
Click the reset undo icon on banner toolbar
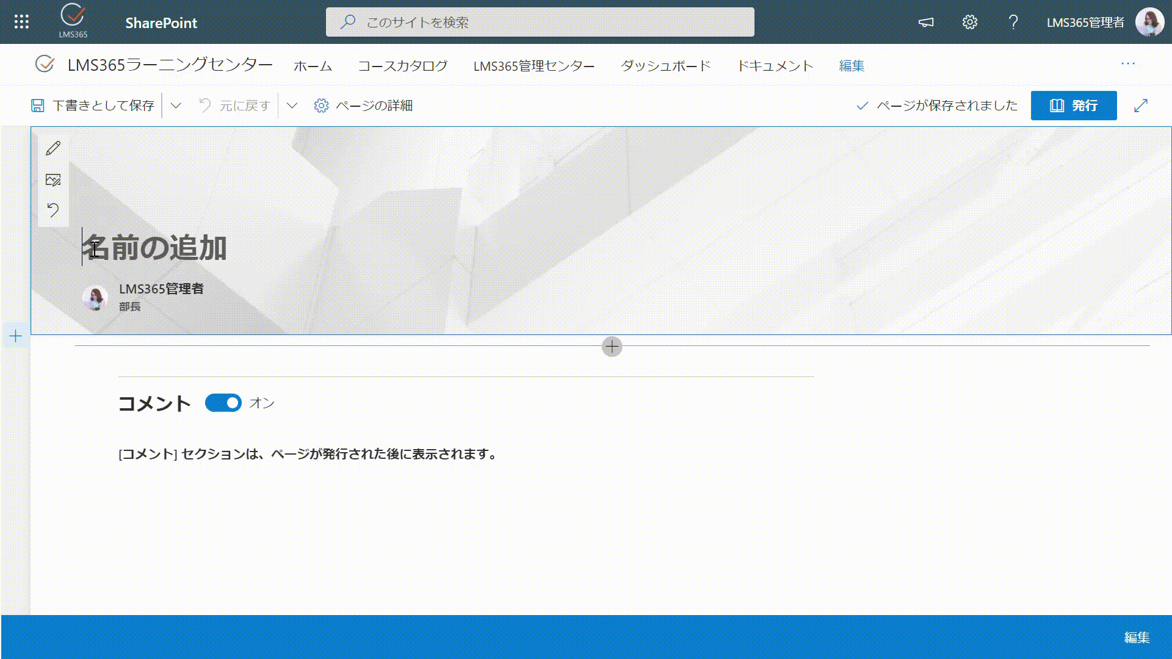click(53, 210)
